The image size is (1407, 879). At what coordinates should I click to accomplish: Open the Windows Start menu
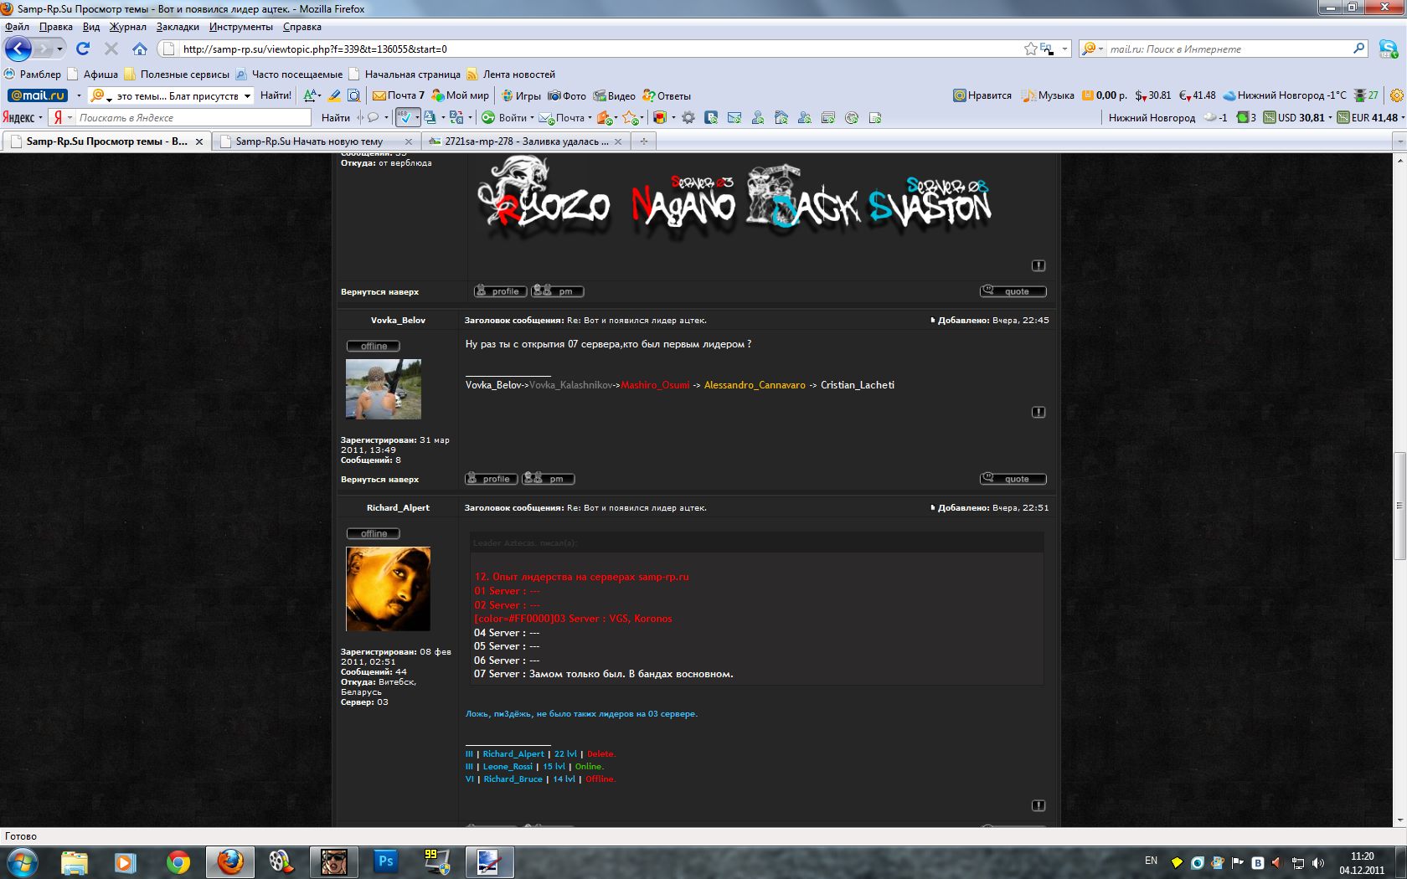23,862
